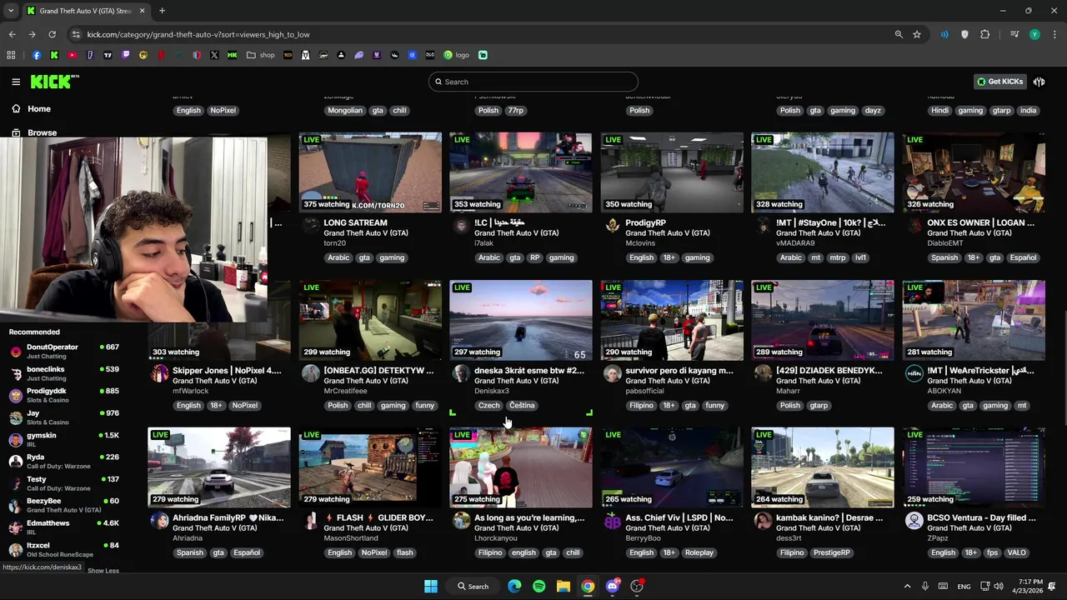Bookmark this page with the star icon
The height and width of the screenshot is (600, 1067).
coord(917,34)
